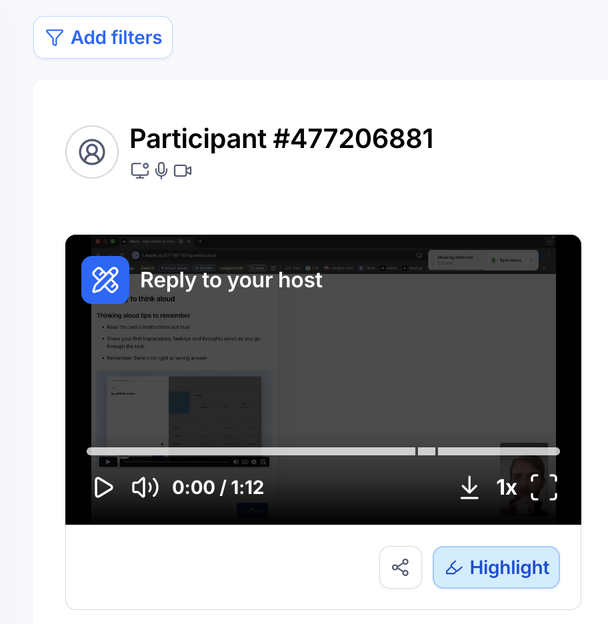Click the screen recording indicator icon
The width and height of the screenshot is (608, 624).
pos(140,171)
